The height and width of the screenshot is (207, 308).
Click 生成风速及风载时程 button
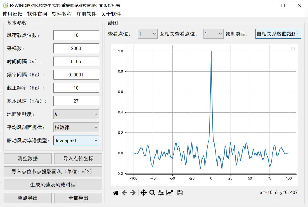pos(53,185)
